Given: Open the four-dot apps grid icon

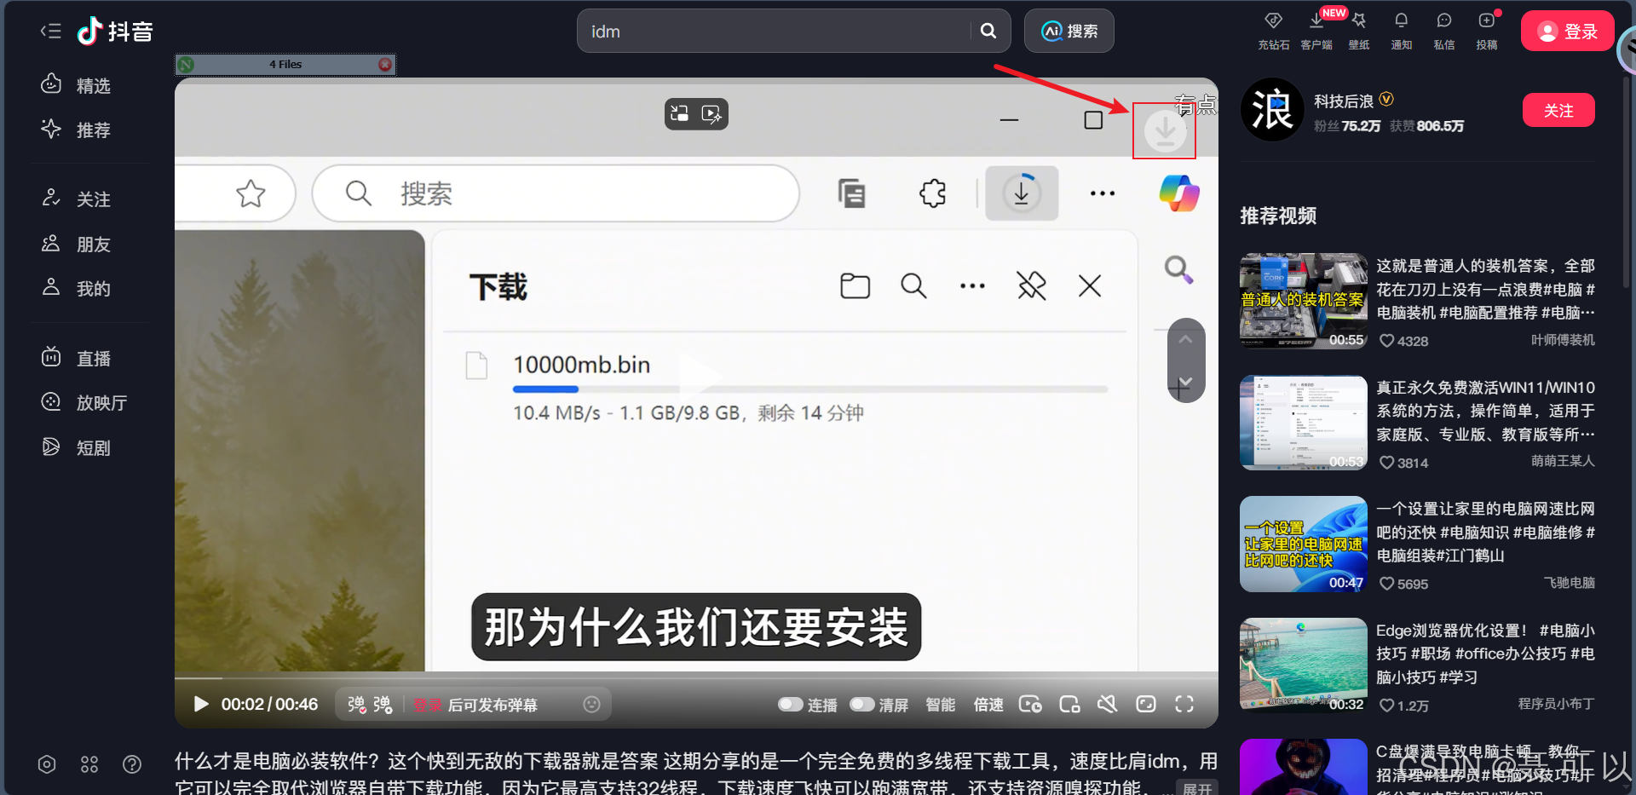Looking at the screenshot, I should click(89, 764).
